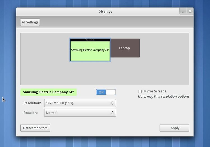Click the Displays window title text
Image resolution: width=210 pixels, height=147 pixels.
coord(105,12)
